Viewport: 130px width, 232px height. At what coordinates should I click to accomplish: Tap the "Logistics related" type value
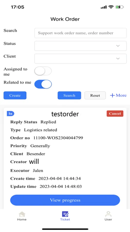pyautogui.click(x=41, y=130)
